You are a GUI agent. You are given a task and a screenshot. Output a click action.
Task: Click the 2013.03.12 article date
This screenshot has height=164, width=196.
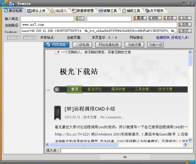click(72, 117)
